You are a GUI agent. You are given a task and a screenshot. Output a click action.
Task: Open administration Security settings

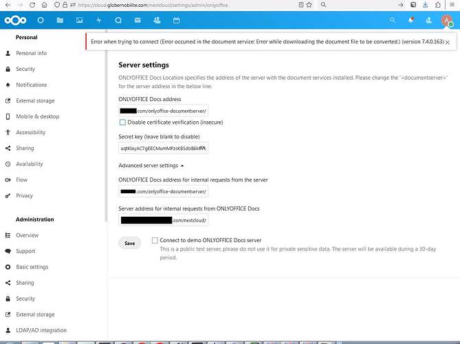(x=25, y=299)
